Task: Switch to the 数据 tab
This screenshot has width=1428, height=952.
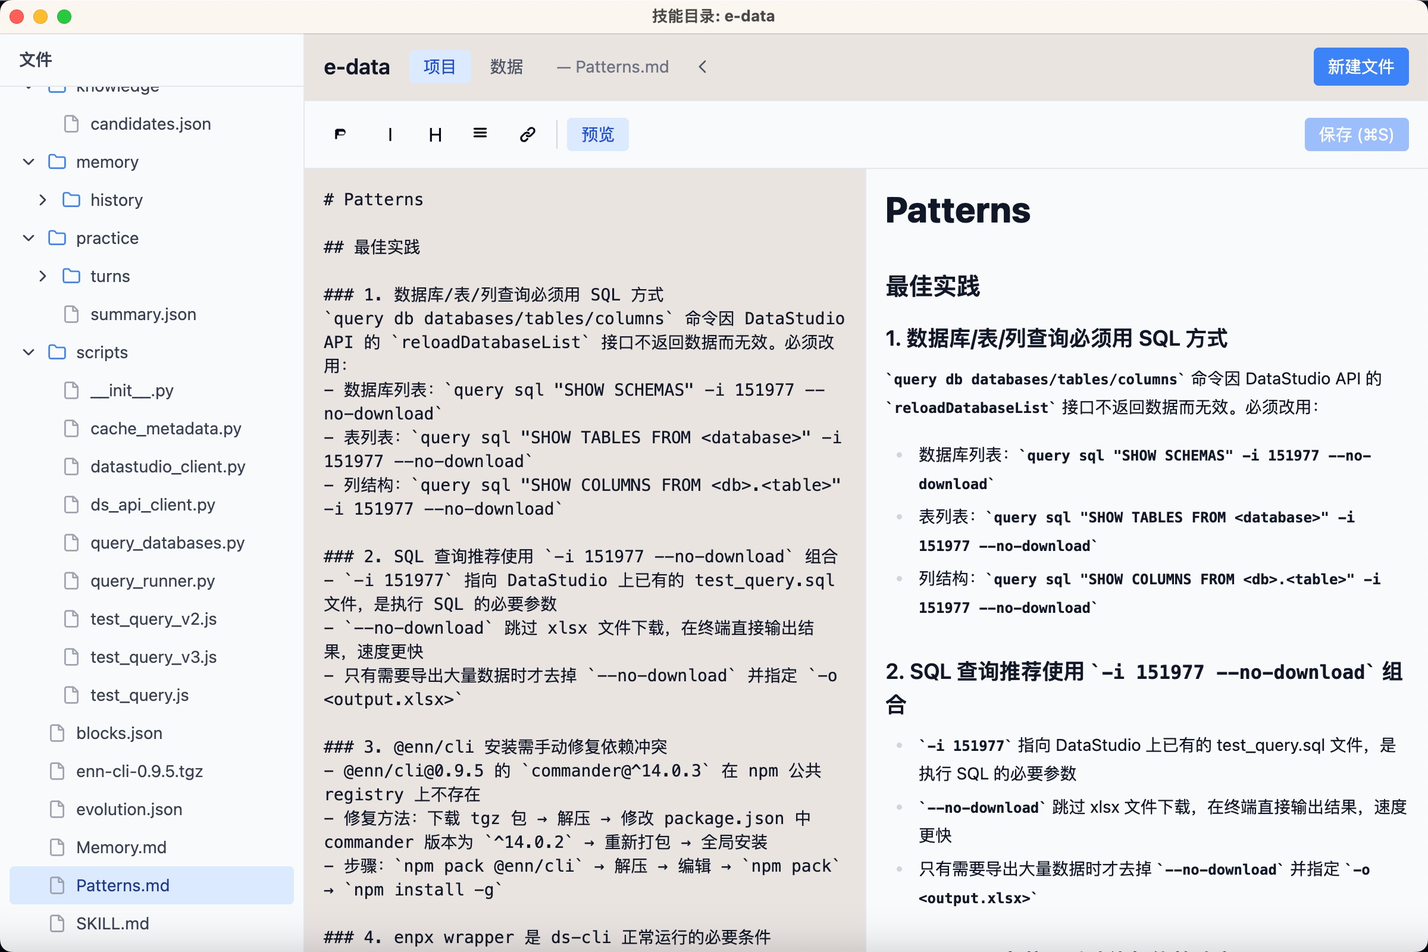Action: point(506,67)
